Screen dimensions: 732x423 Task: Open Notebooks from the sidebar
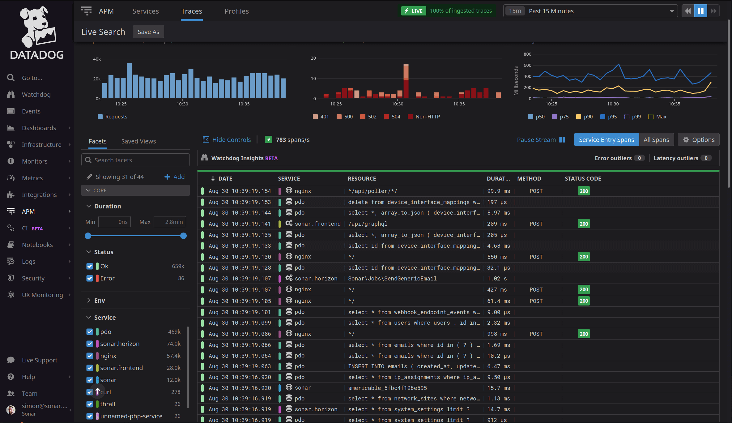[x=37, y=245]
